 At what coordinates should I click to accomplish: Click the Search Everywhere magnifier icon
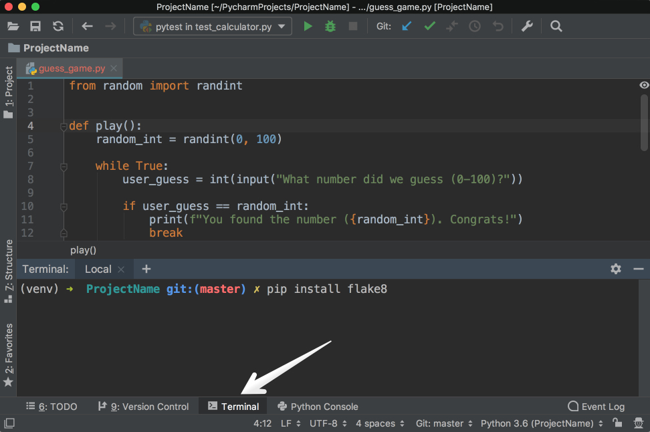pyautogui.click(x=556, y=27)
